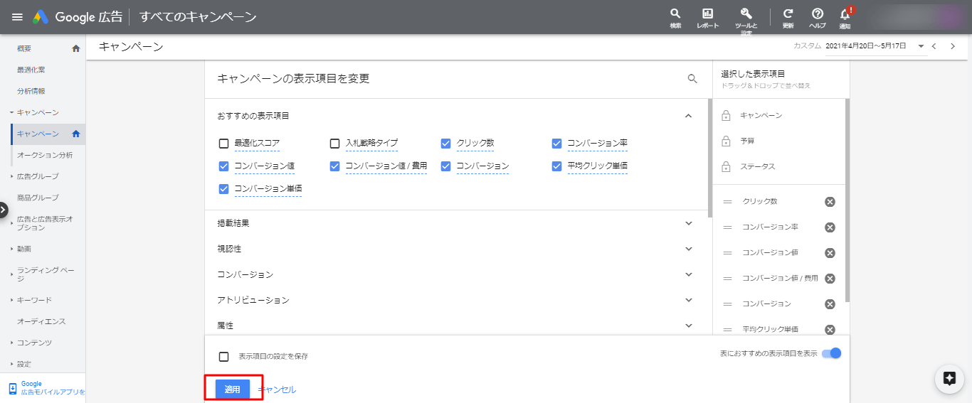Remove クリック数 from selected columns
972x403 pixels.
(830, 202)
